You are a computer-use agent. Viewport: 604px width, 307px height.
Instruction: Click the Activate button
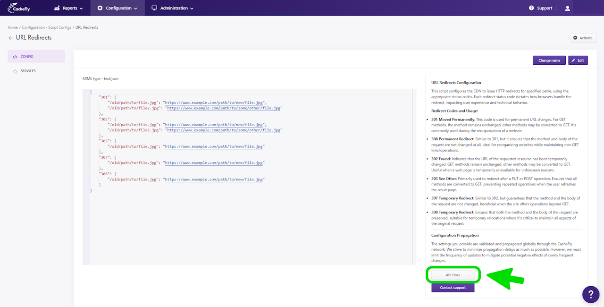[x=583, y=38]
